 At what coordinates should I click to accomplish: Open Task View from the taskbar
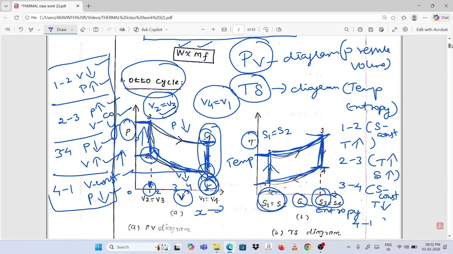coord(177,247)
